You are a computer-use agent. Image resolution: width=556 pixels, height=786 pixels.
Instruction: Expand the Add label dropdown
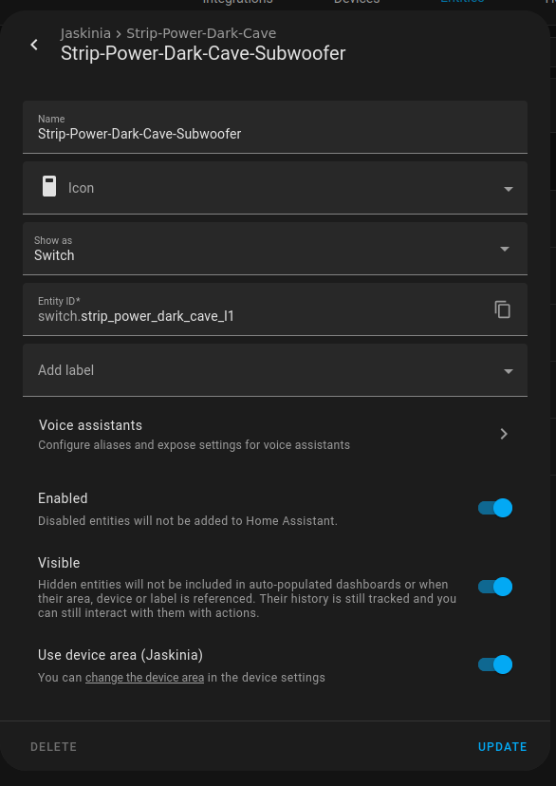(275, 370)
